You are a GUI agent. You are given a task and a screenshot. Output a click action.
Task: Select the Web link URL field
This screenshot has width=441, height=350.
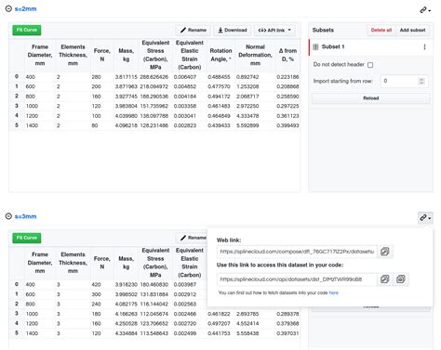pos(297,252)
